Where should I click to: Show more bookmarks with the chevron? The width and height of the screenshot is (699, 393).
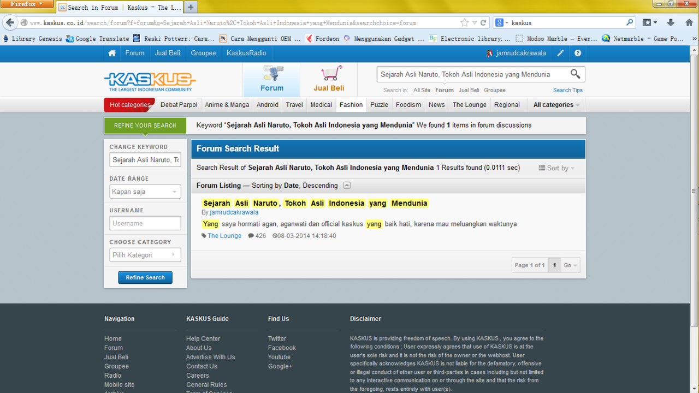(x=695, y=39)
